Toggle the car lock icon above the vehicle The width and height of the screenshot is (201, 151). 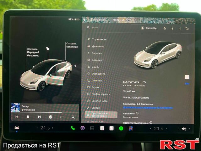coord(47,48)
